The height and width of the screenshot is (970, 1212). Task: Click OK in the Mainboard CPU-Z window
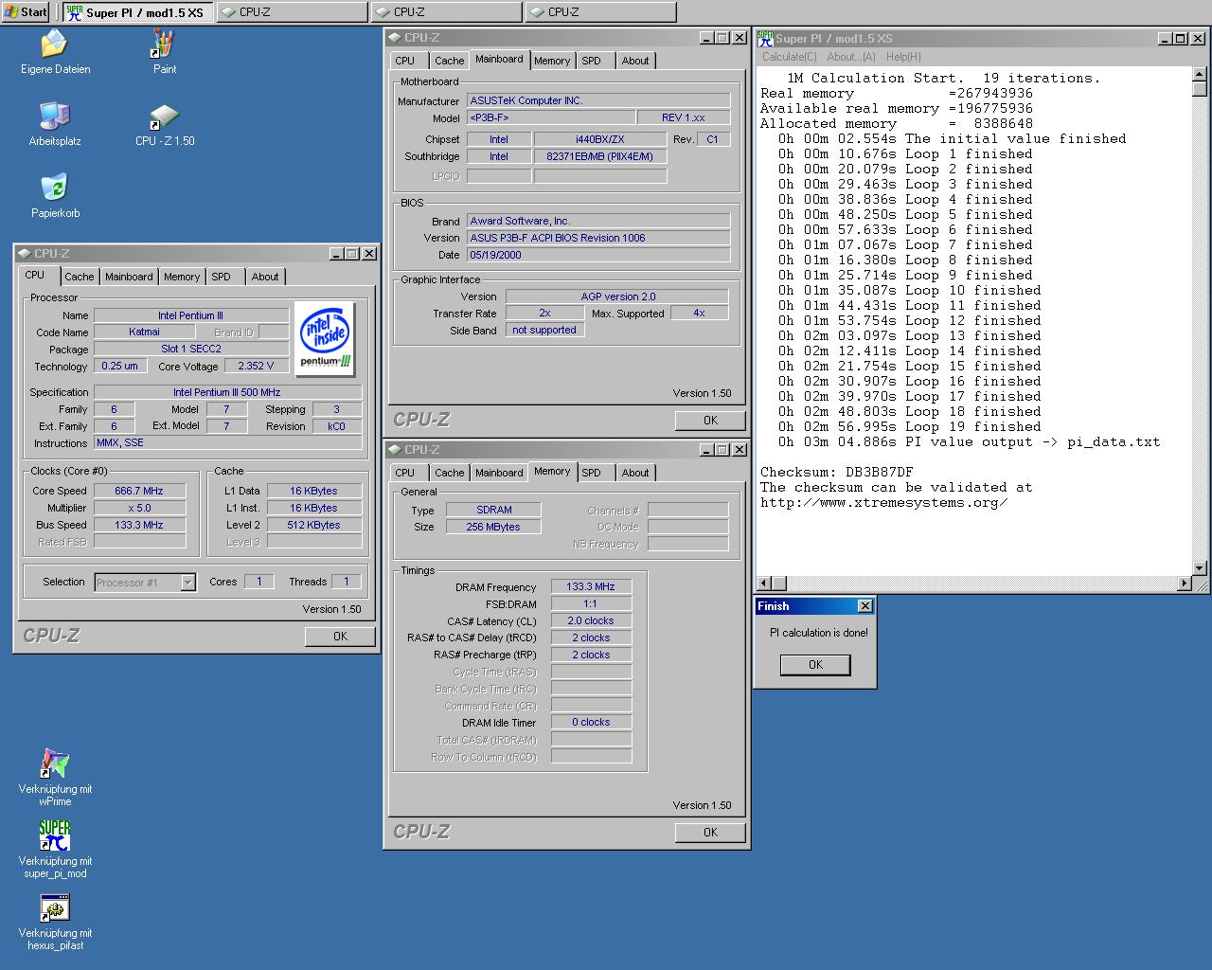pyautogui.click(x=710, y=421)
